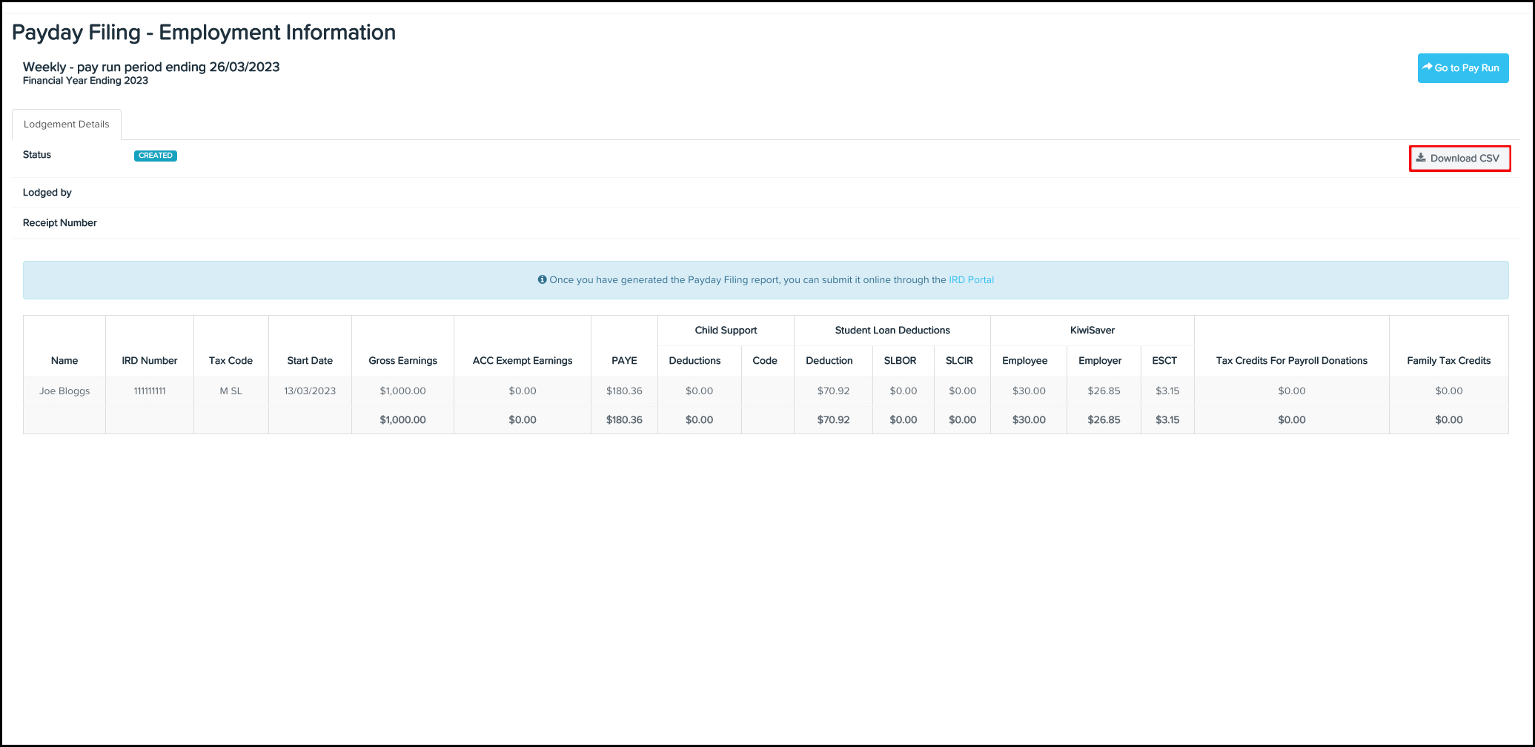This screenshot has width=1535, height=747.
Task: Open Go to Pay Run button
Action: (1463, 68)
